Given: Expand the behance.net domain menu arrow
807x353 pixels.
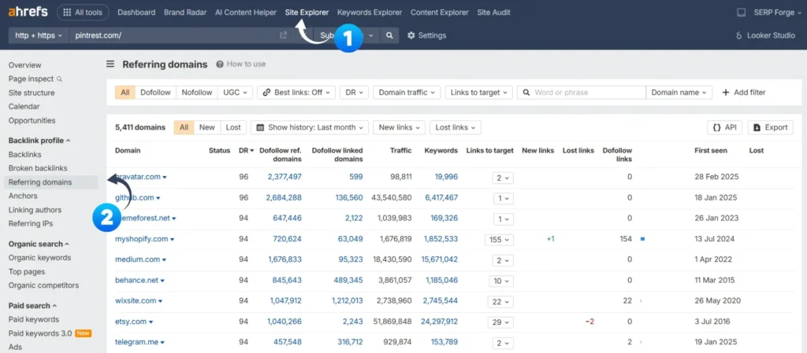Looking at the screenshot, I should point(162,281).
